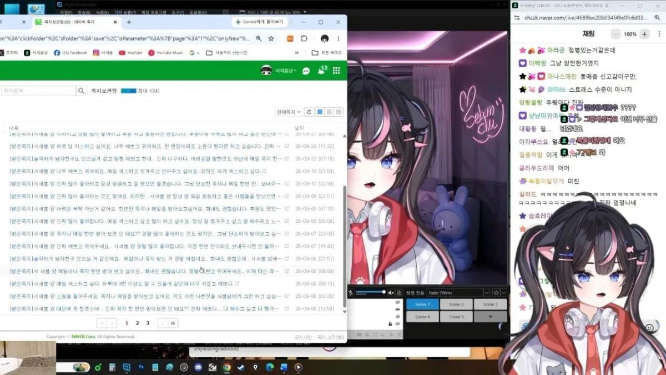The height and width of the screenshot is (375, 666).
Task: Toggle visibility of the third XSplit source
Action: [x=397, y=317]
